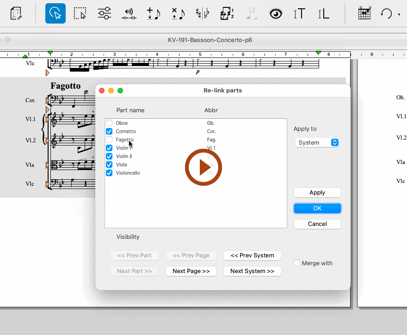This screenshot has width=407, height=335.
Task: Click the orange triangle on the Cor. staff
Action: coord(48,100)
